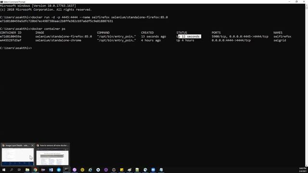Click the PORTS column header
Screen dimensions: 308x173
(216, 33)
